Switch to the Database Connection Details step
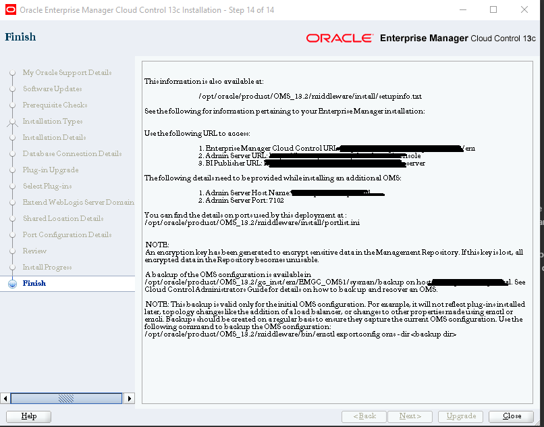This screenshot has height=427, width=544. point(72,153)
